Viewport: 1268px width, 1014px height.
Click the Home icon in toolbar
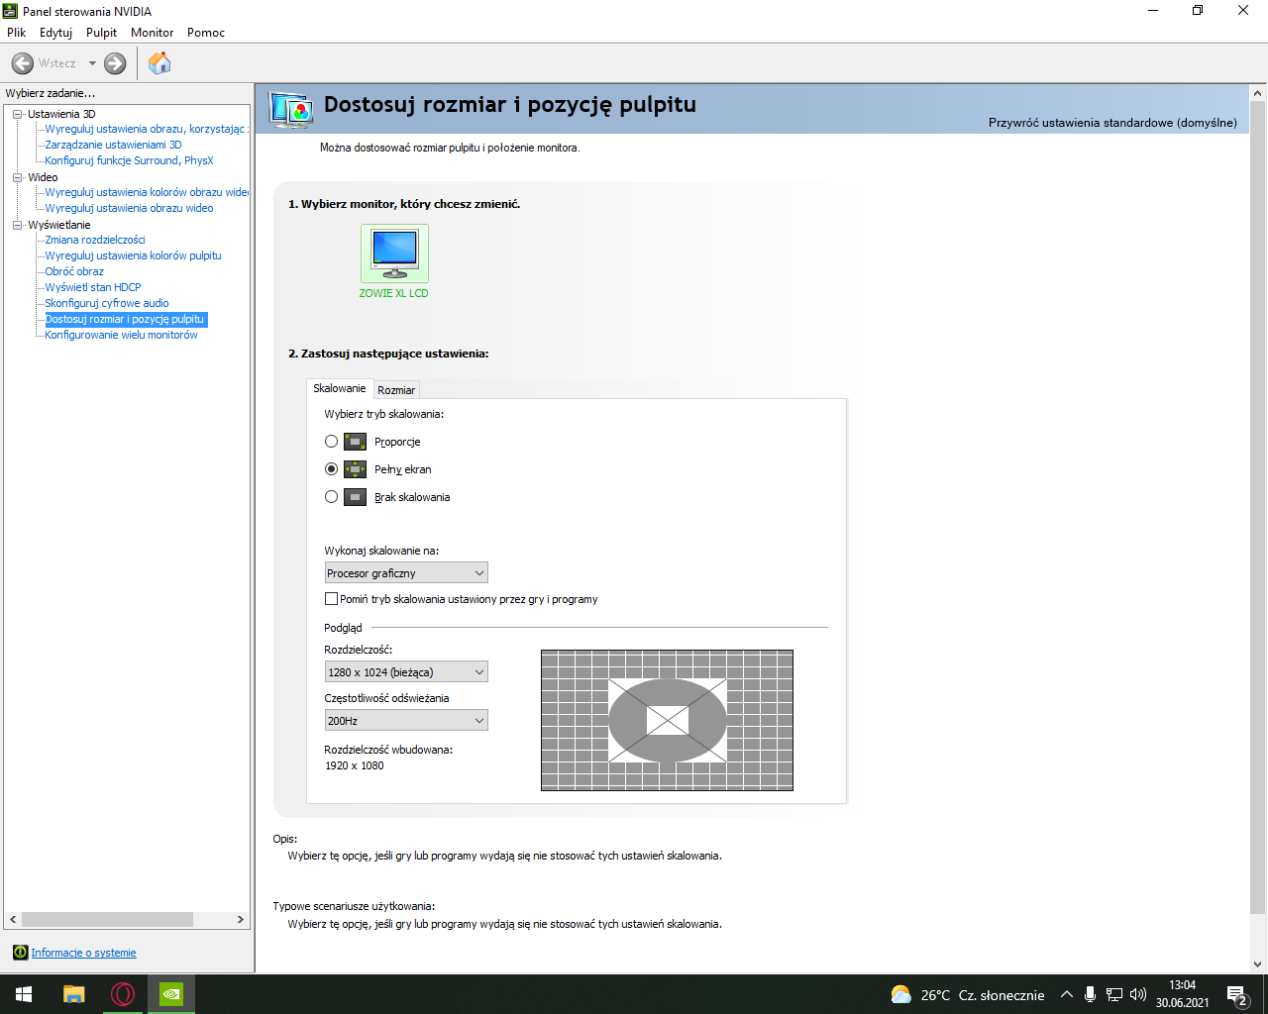[159, 63]
